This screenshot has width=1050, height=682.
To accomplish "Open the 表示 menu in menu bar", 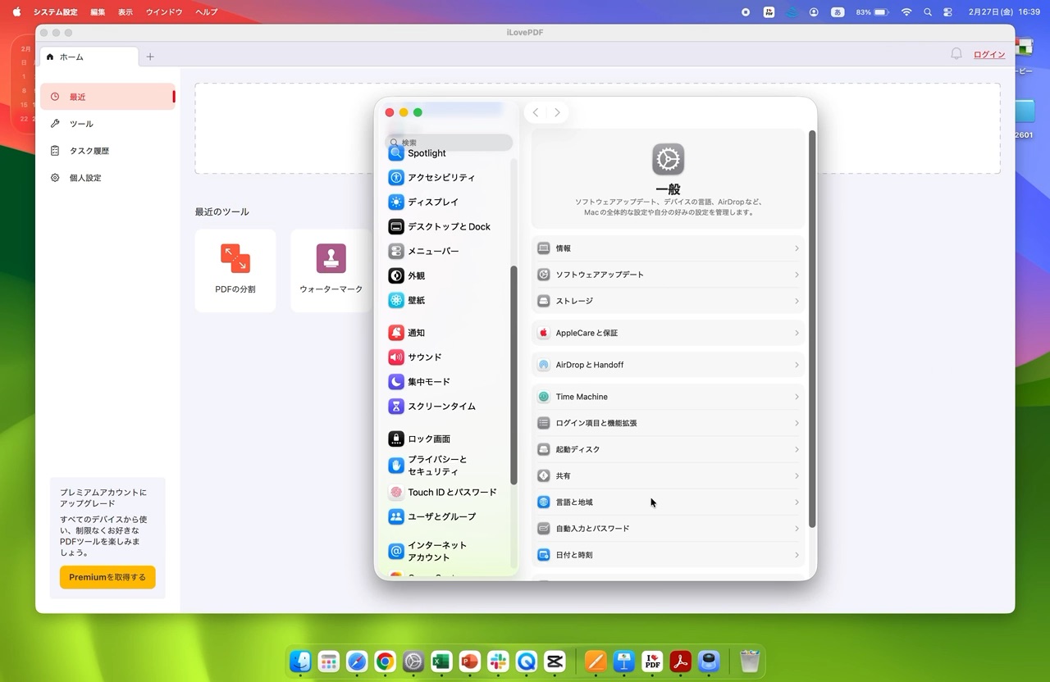I will click(x=125, y=12).
